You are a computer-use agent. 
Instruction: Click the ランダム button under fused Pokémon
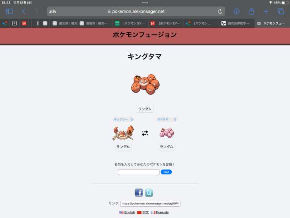(x=145, y=109)
